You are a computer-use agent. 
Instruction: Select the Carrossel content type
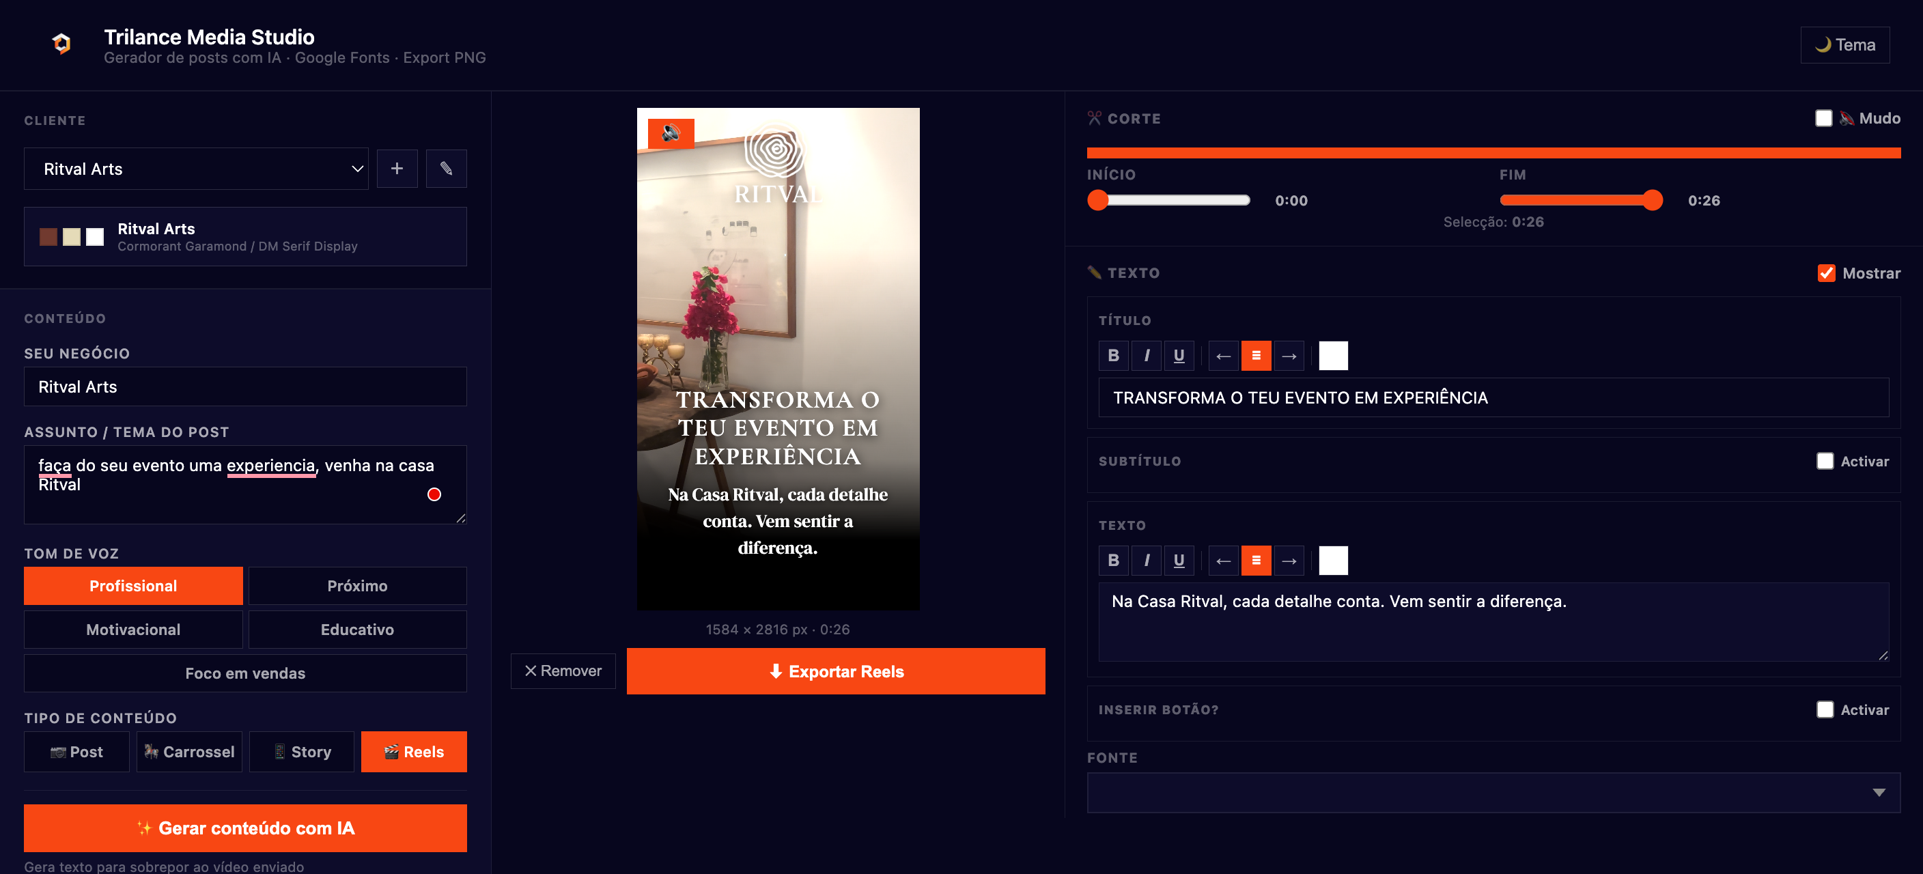pos(189,752)
